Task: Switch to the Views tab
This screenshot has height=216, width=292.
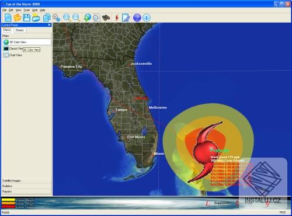Action: click(x=7, y=30)
